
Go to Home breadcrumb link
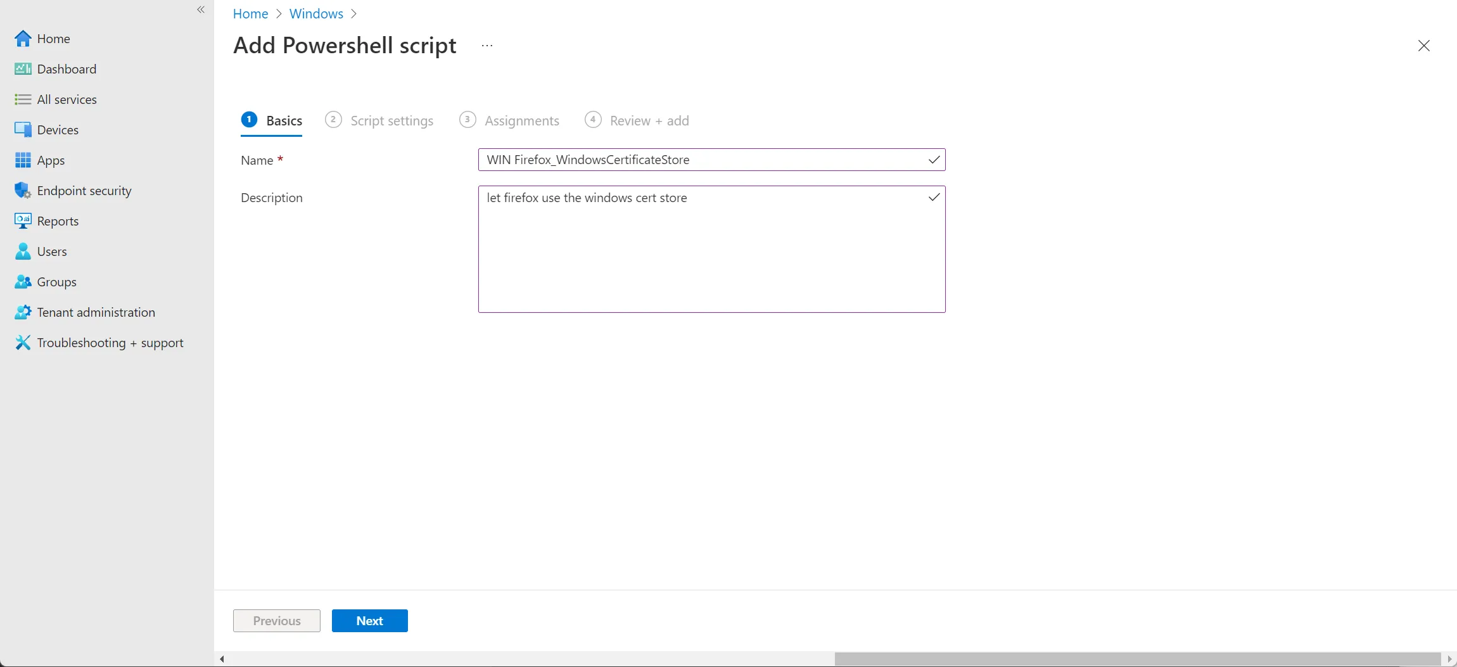250,13
